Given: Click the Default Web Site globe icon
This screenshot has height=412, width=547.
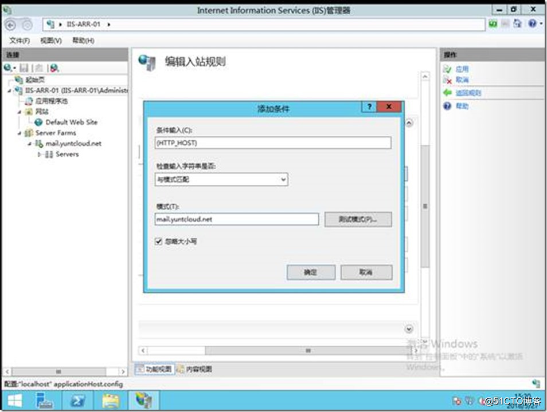Looking at the screenshot, I should (x=38, y=122).
